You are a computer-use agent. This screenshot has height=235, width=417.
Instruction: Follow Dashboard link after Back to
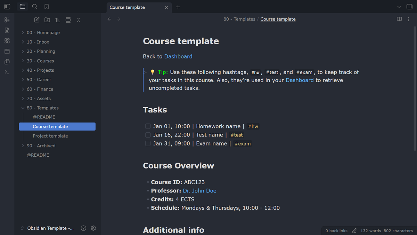178,56
